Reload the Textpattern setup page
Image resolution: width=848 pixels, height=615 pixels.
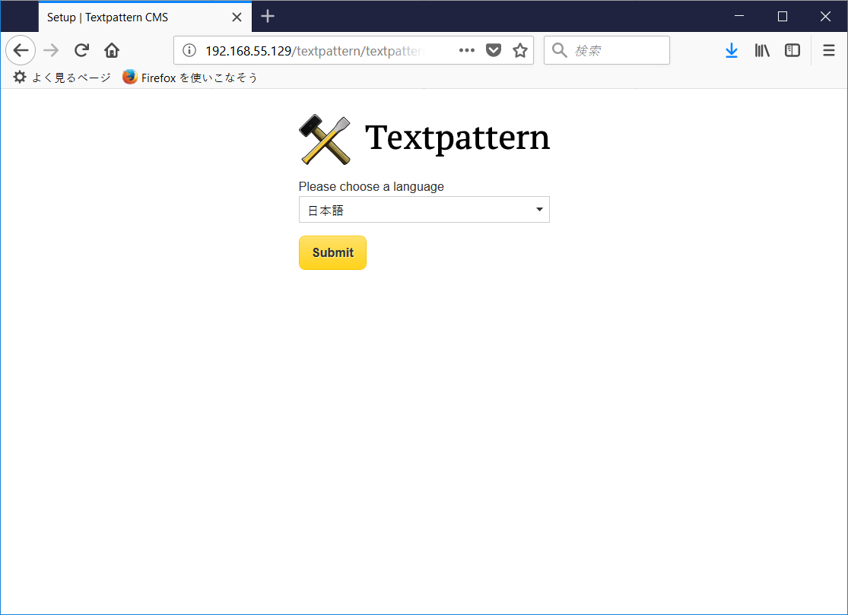tap(81, 50)
